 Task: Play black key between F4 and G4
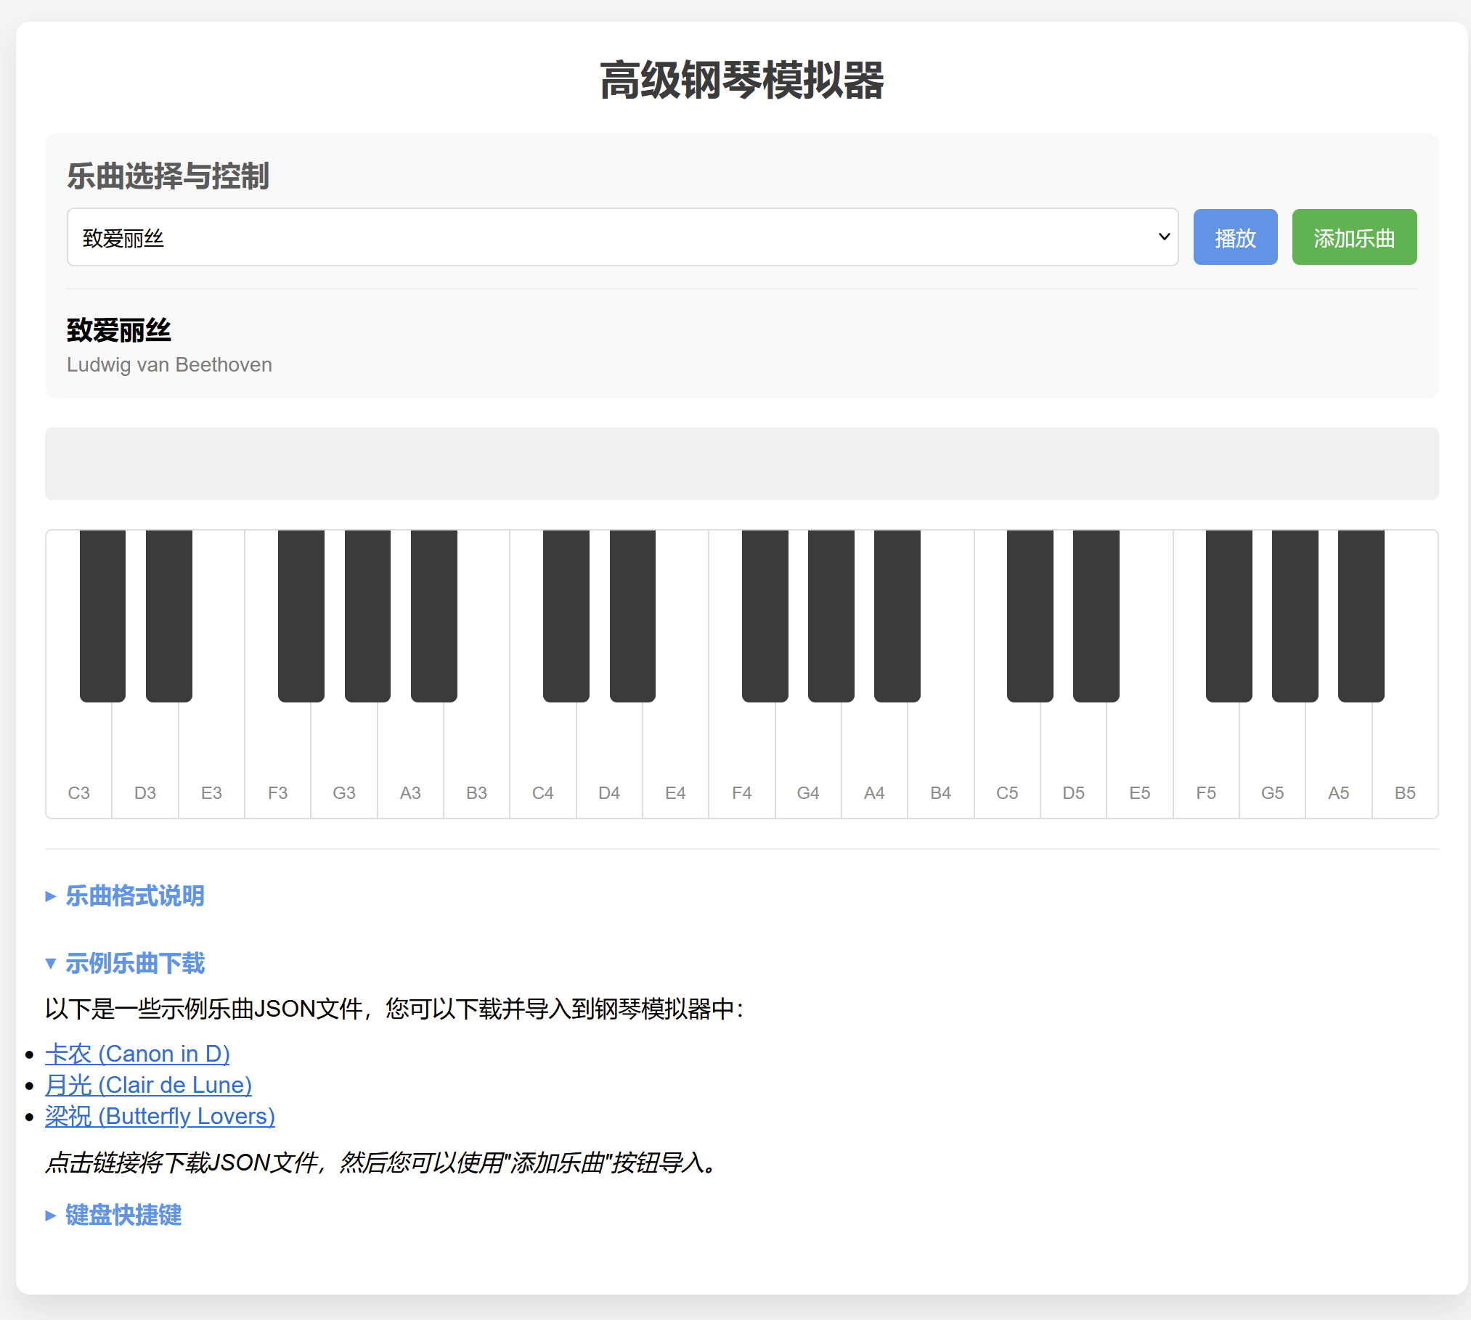coord(765,615)
